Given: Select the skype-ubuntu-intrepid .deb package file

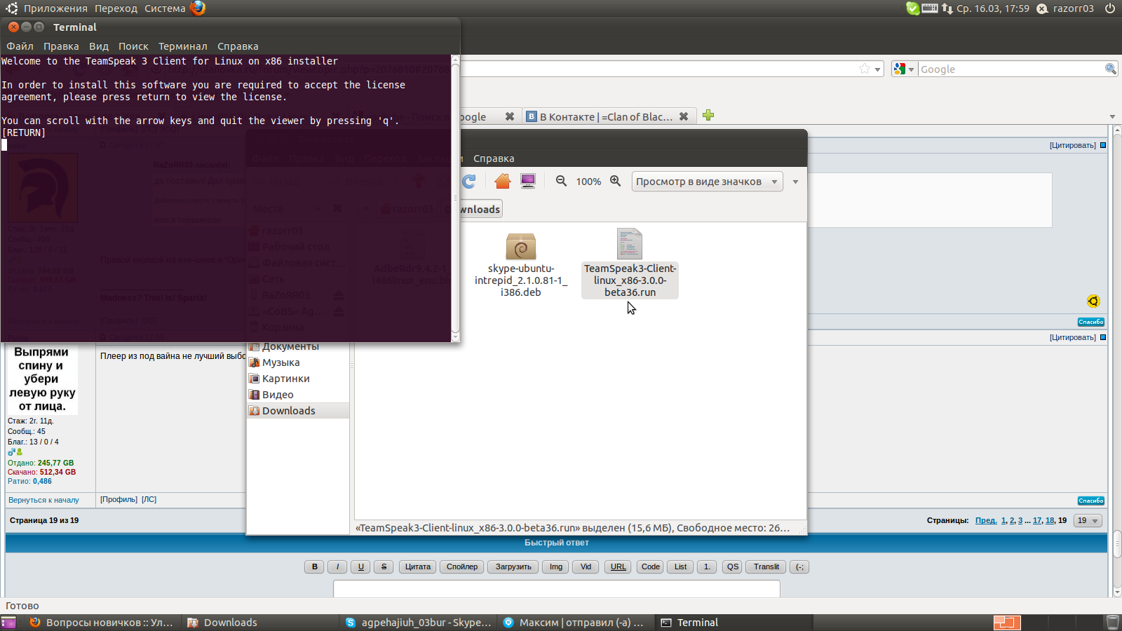Looking at the screenshot, I should 520,265.
